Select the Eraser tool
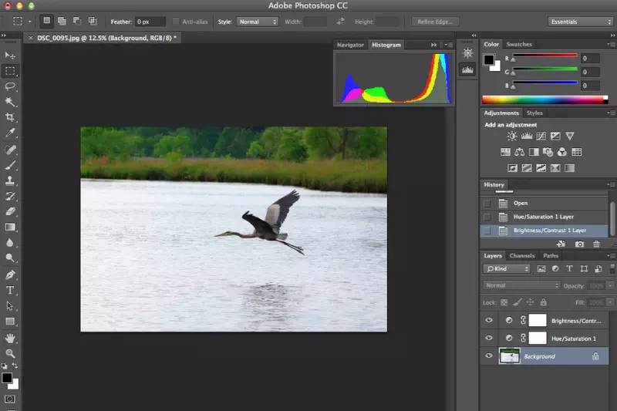The height and width of the screenshot is (411, 617). (10, 211)
